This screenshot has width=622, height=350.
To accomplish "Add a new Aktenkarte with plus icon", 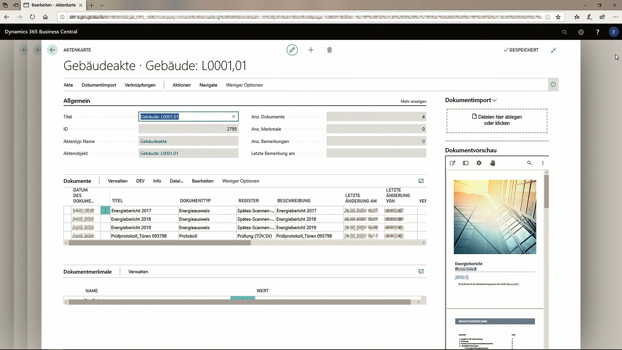I will [x=311, y=50].
